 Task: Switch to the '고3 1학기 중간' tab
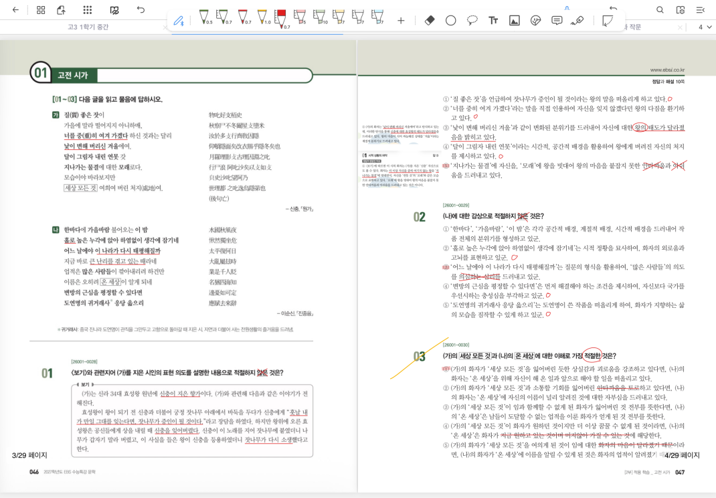pyautogui.click(x=87, y=27)
